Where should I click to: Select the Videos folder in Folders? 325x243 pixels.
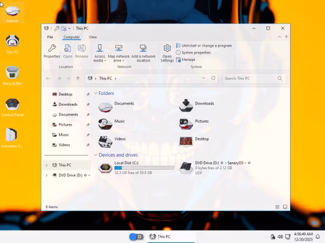(x=112, y=142)
